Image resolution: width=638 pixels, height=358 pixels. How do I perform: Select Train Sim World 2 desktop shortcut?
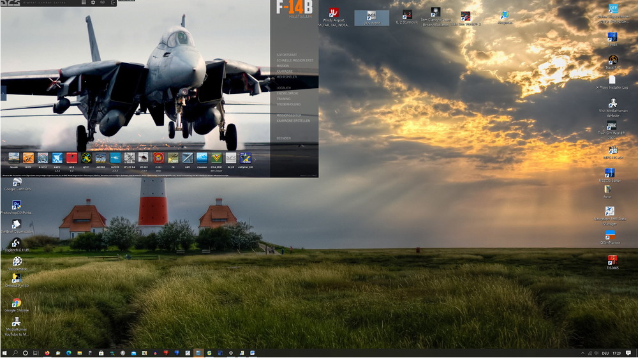coord(466,19)
